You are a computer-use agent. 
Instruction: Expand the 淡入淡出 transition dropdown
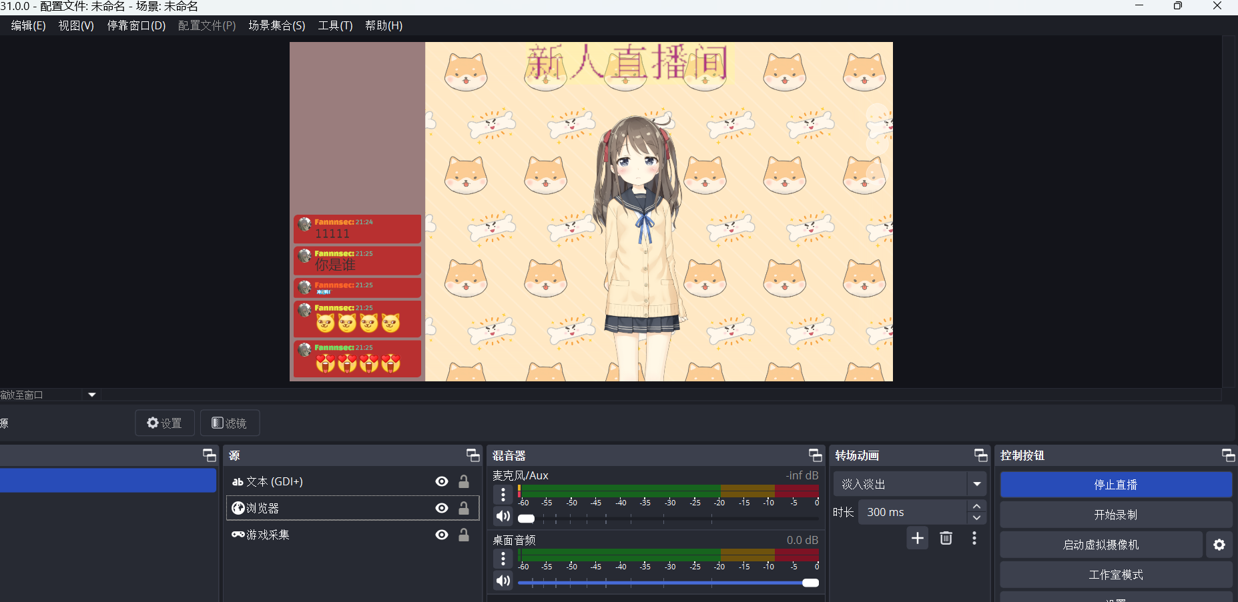977,484
